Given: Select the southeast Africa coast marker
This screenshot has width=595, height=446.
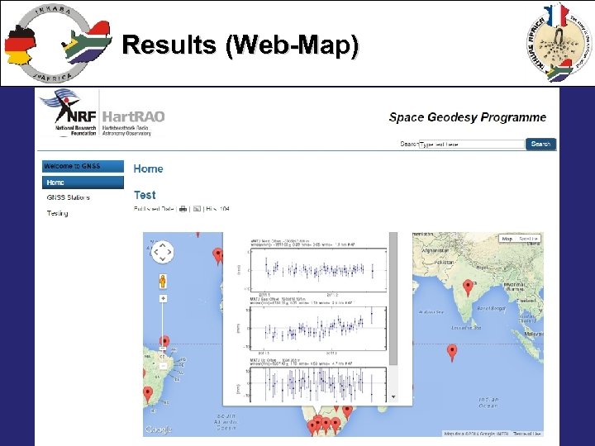Looking at the screenshot, I should pyautogui.click(x=347, y=411).
